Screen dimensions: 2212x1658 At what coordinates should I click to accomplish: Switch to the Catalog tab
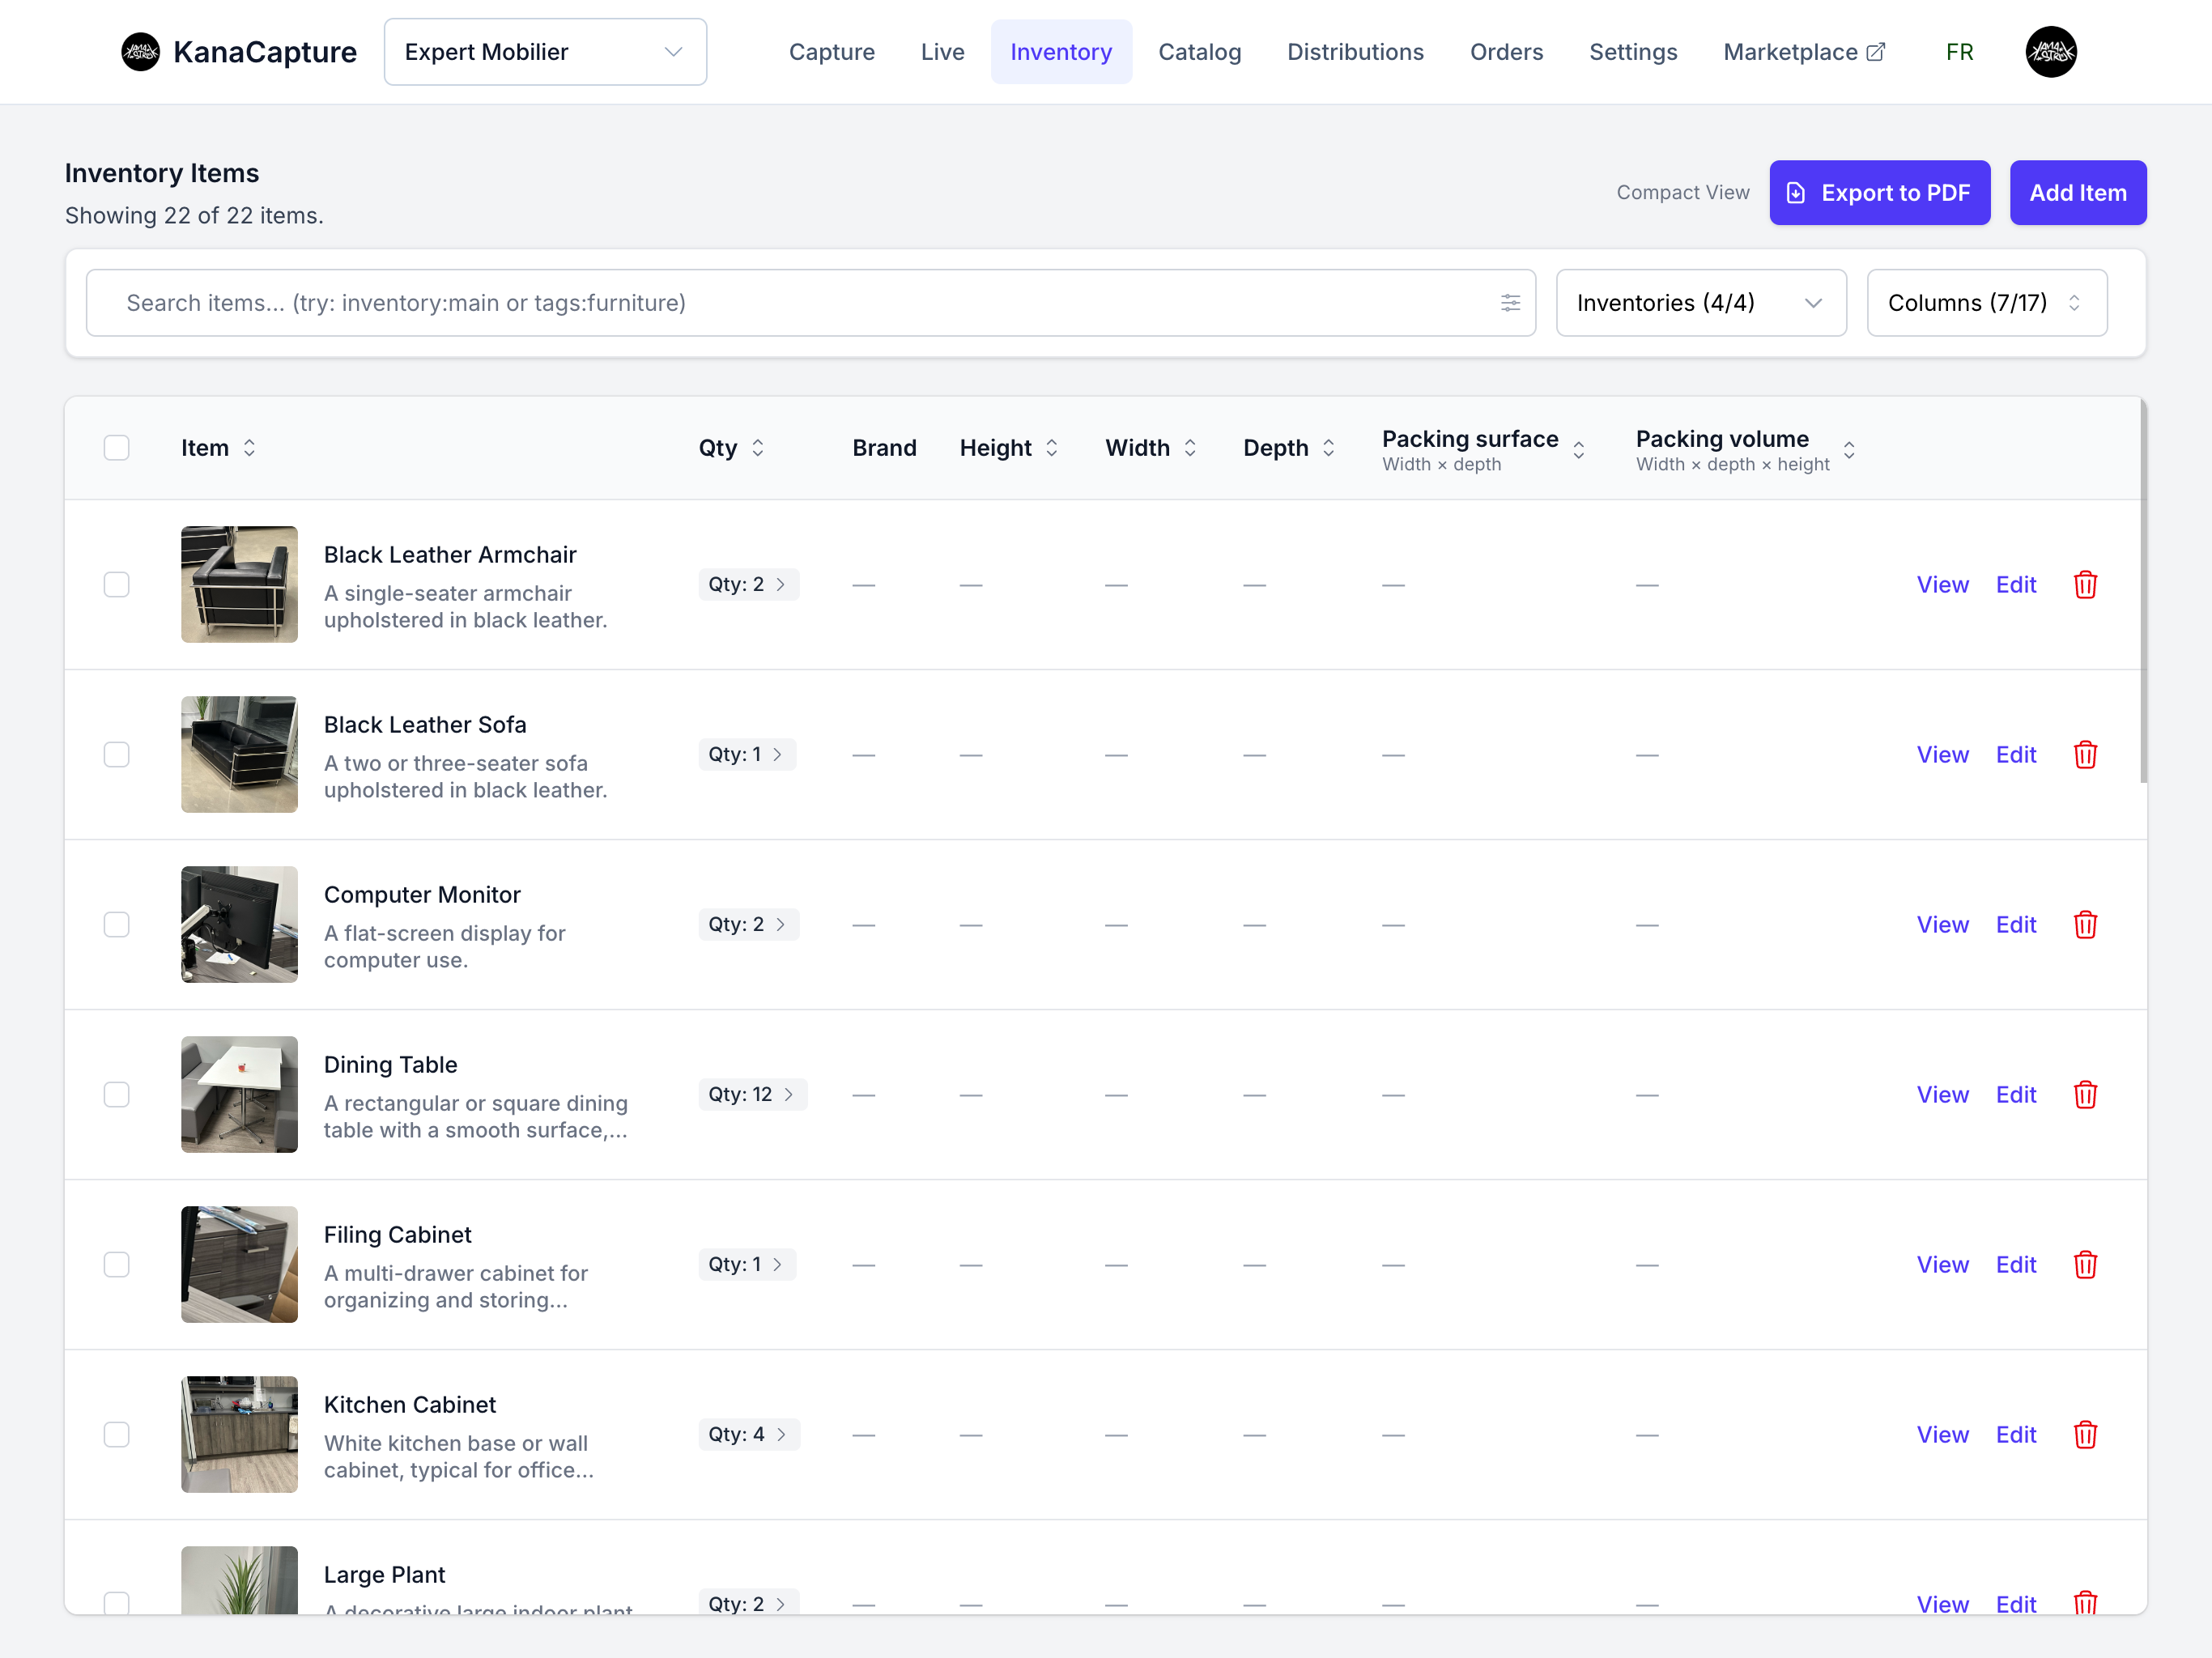point(1200,52)
